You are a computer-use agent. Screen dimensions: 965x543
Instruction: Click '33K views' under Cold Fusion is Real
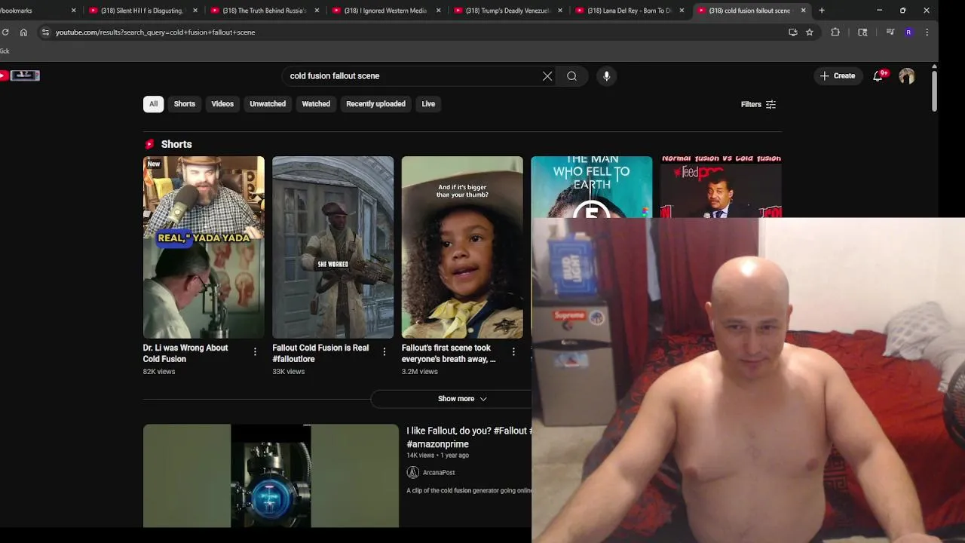pos(289,372)
